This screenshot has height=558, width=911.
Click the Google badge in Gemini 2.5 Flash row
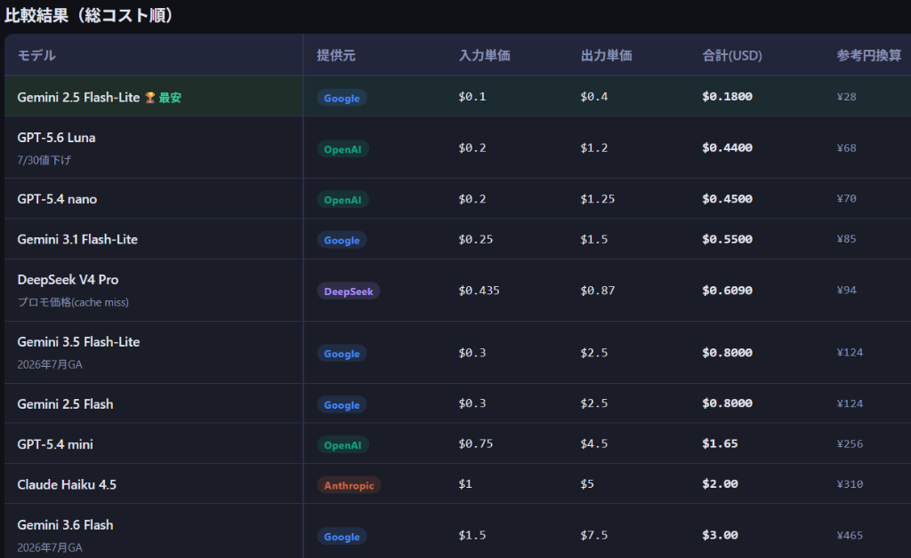342,405
